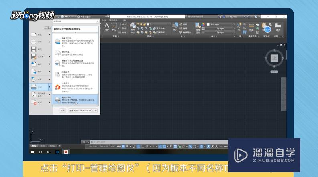Open the Save As (另存为) menu entry
Viewport: 318px width, 177px height.
(x=40, y=57)
